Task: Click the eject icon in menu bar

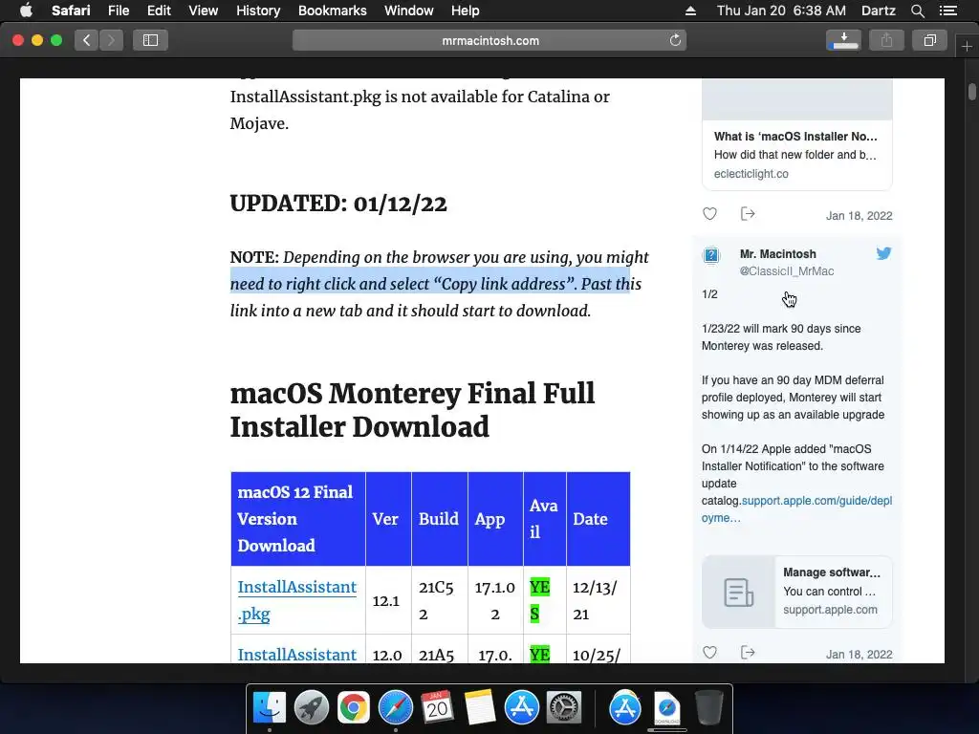Action: click(x=690, y=11)
